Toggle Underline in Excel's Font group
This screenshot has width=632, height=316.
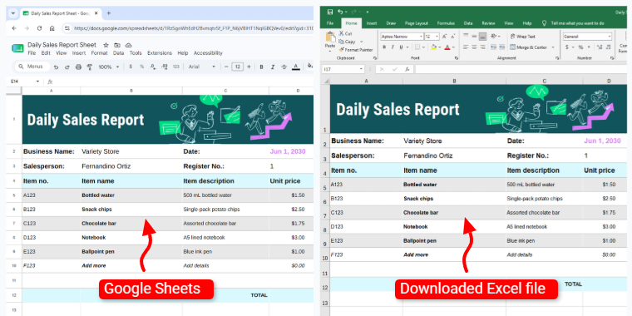tap(401, 47)
